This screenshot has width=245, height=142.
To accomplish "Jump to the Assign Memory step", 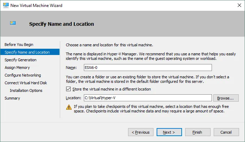I will tap(17, 68).
